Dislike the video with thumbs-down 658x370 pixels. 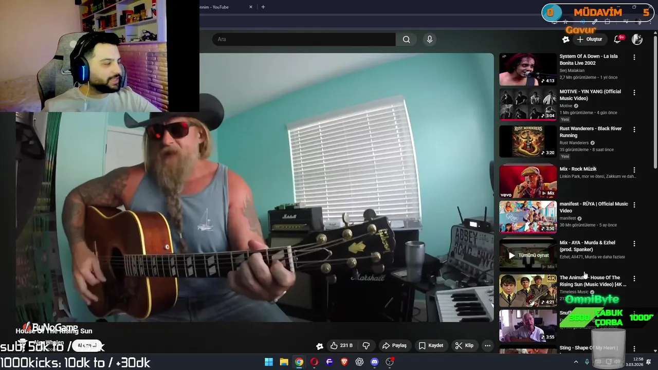pos(366,345)
